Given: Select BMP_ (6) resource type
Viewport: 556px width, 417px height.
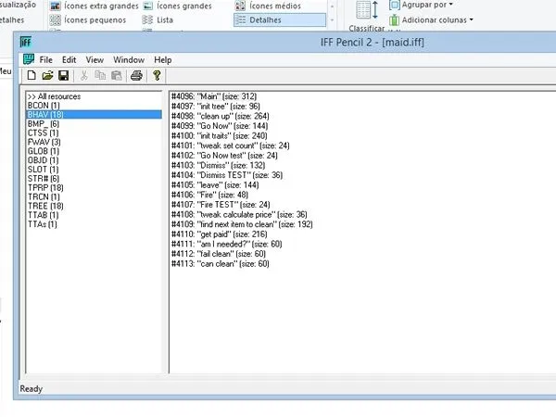Looking at the screenshot, I should tap(94, 124).
